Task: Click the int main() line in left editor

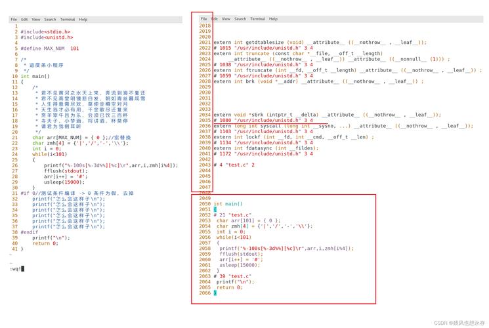Action: coord(35,76)
